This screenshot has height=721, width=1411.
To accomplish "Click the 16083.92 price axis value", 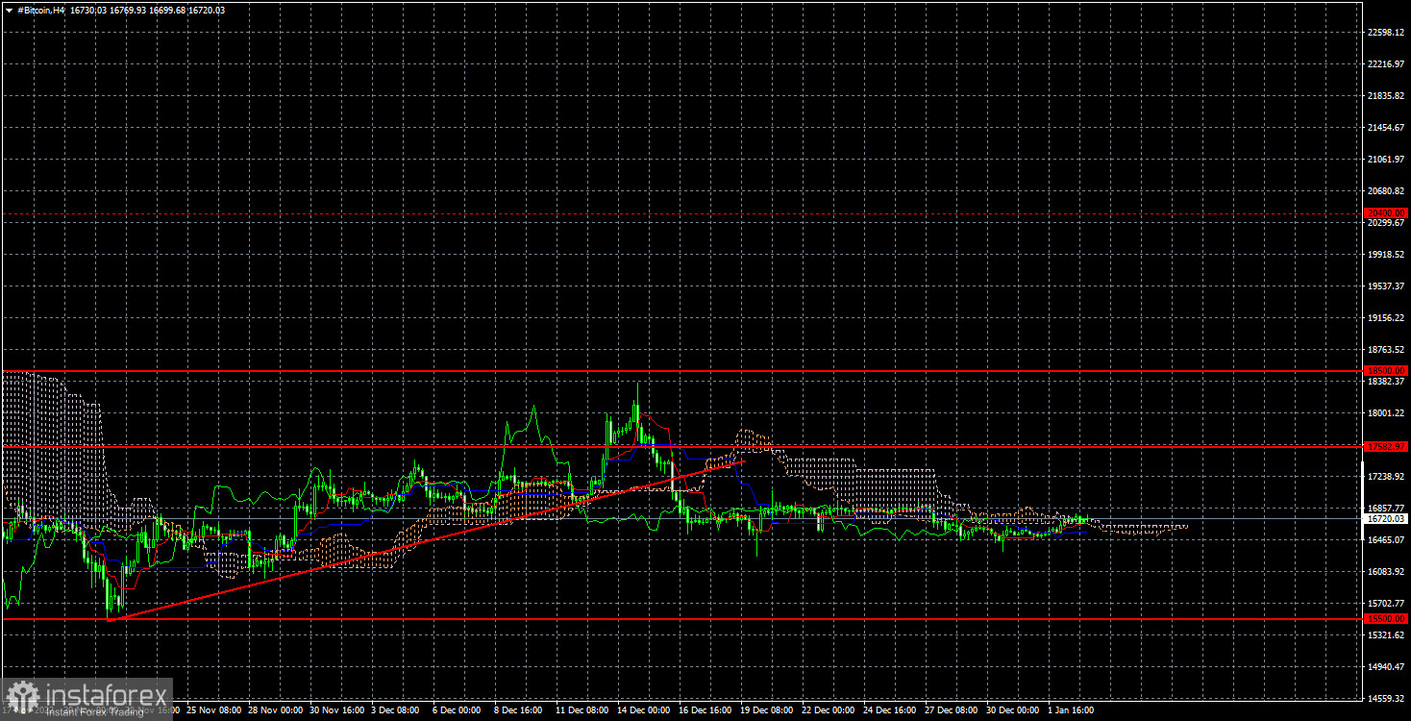I will click(x=1386, y=572).
